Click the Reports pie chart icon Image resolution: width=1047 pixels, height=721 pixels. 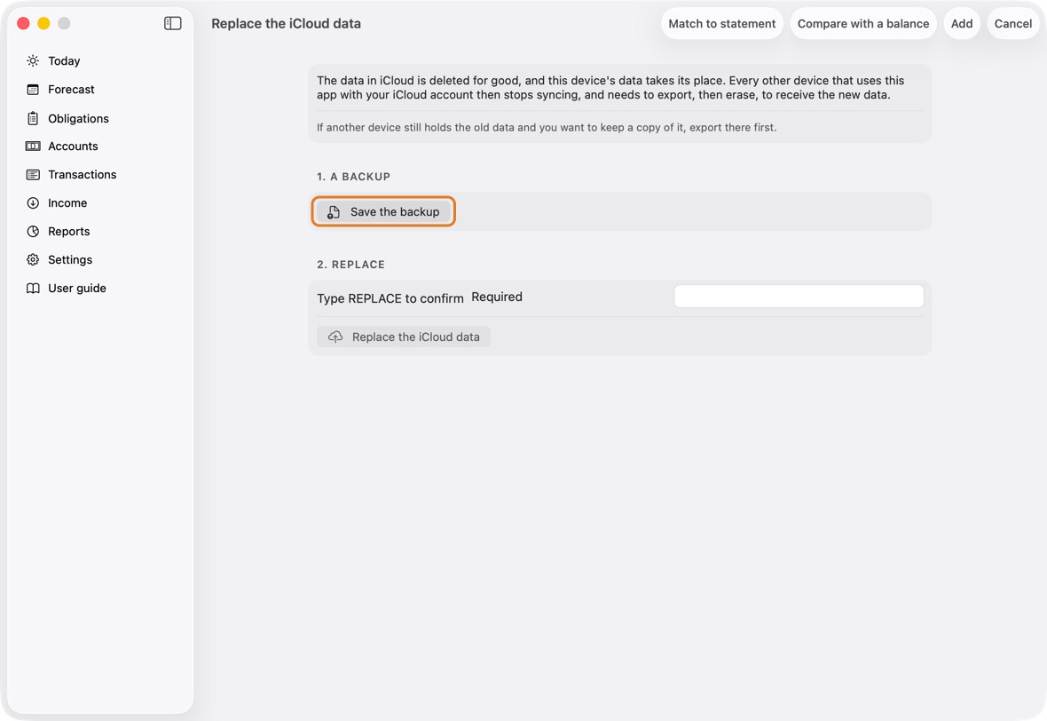(33, 231)
